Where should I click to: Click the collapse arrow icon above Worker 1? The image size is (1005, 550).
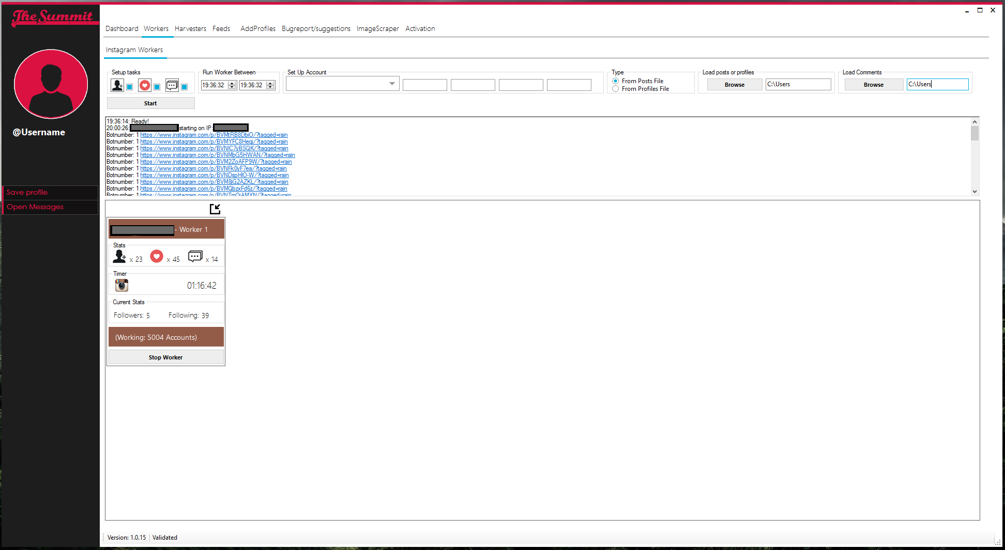215,209
